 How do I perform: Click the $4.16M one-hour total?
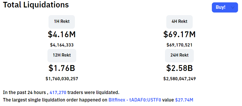point(62,34)
